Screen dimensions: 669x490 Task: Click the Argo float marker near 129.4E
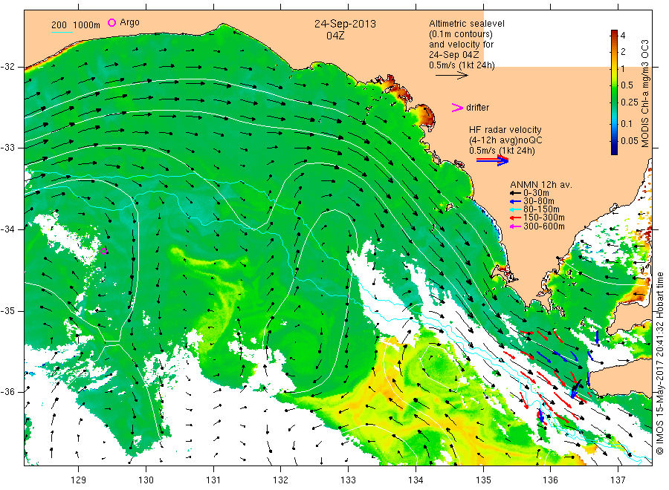coord(103,251)
